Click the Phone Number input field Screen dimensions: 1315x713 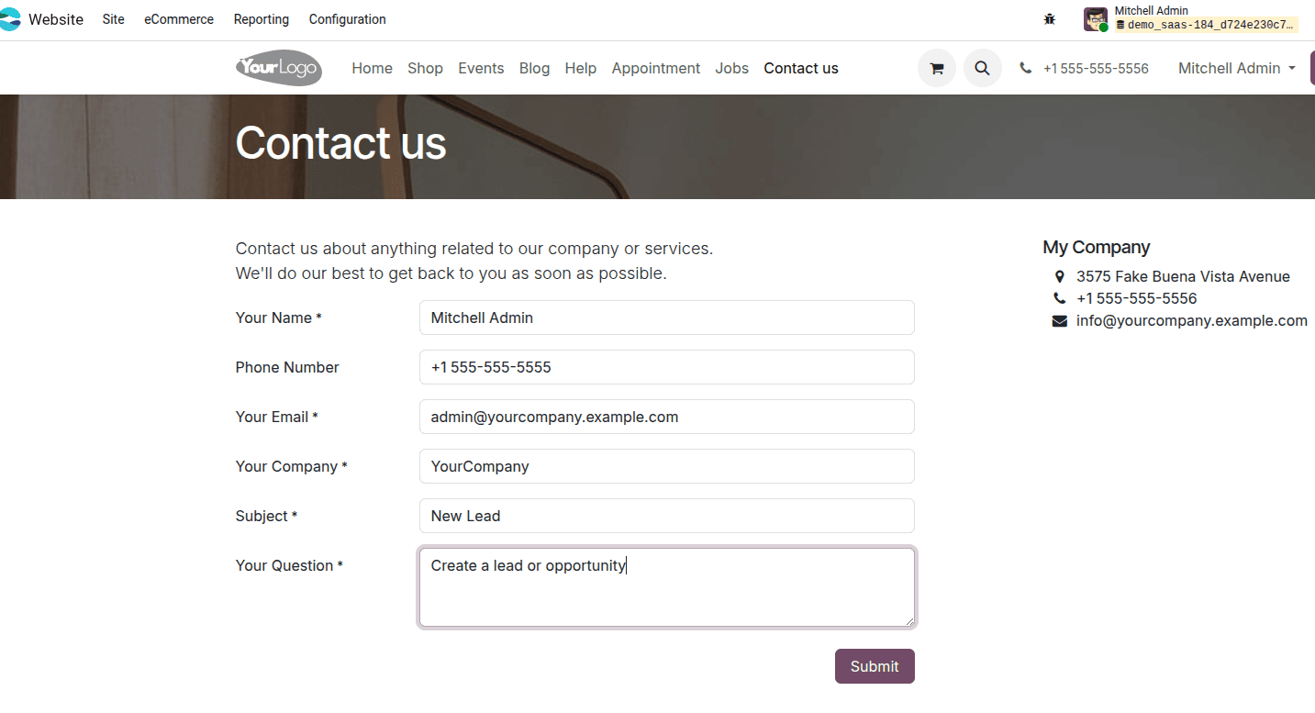pos(666,367)
